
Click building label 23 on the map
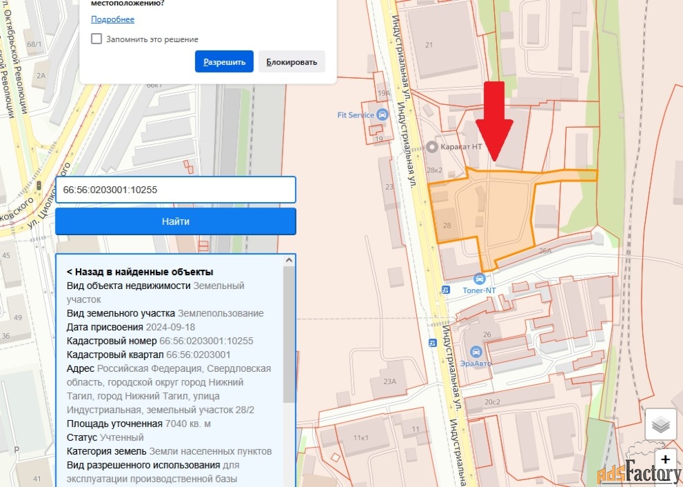coord(389,187)
